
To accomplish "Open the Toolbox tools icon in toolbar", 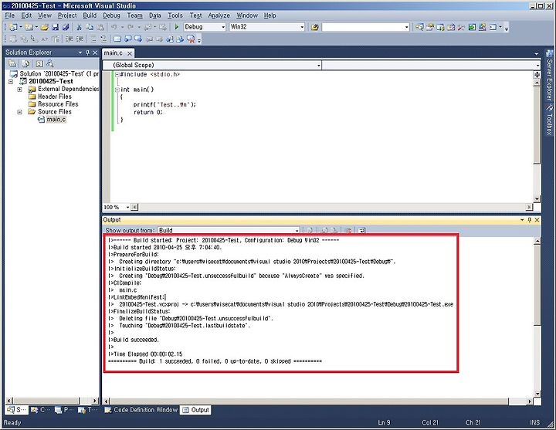I will tap(461, 27).
